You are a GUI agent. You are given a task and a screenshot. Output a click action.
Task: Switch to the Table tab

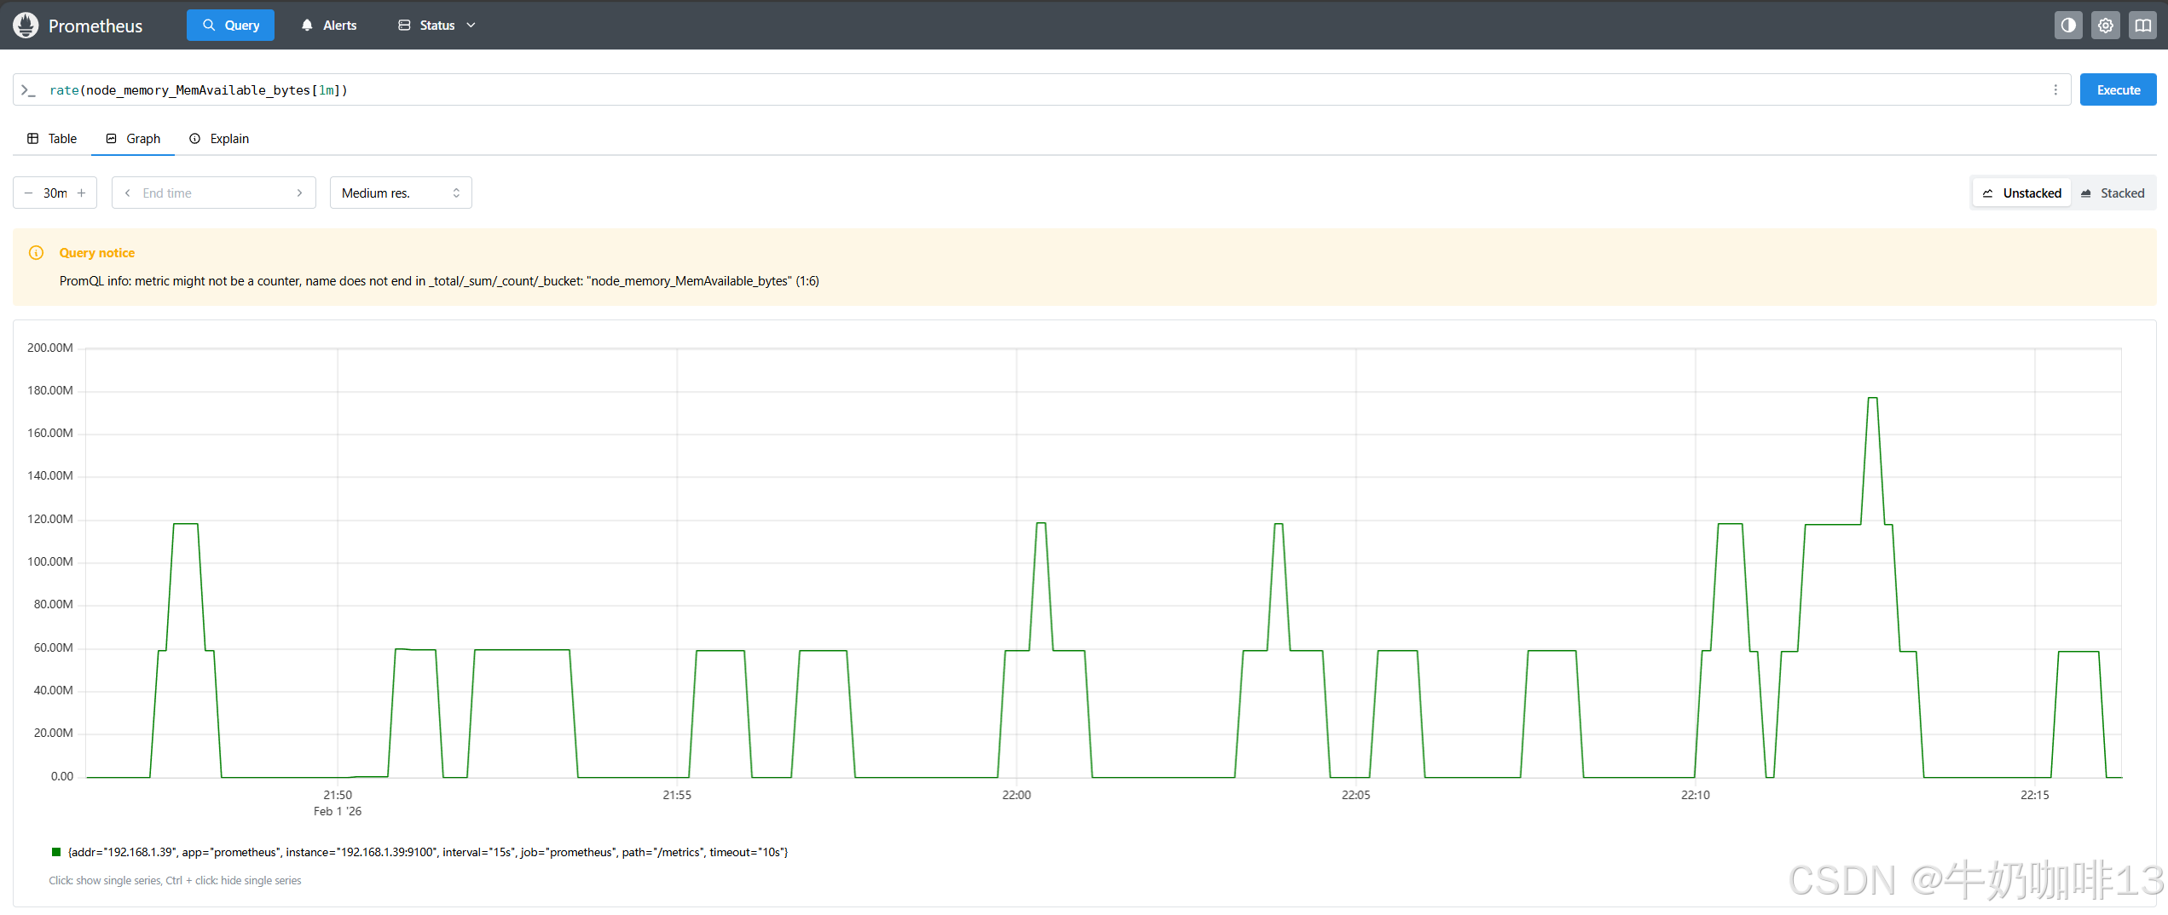tap(52, 139)
